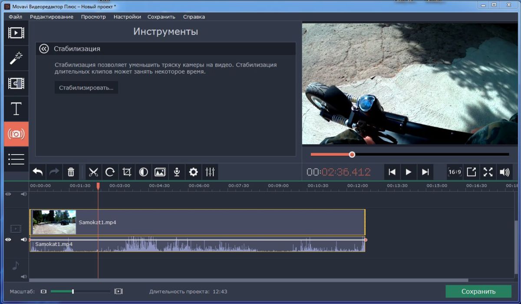Delete selected clip with trash icon
Viewport: 521px width, 304px height.
pyautogui.click(x=71, y=172)
